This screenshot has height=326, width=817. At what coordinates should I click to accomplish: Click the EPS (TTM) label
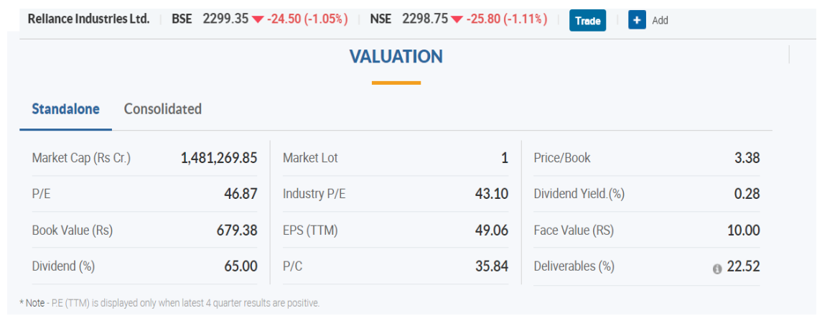310,230
